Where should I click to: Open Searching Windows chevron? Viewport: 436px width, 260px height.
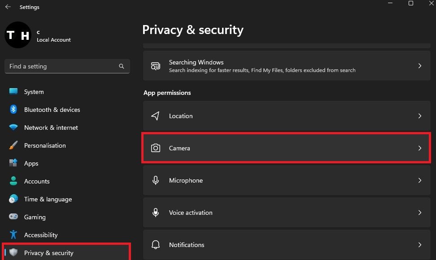(420, 66)
